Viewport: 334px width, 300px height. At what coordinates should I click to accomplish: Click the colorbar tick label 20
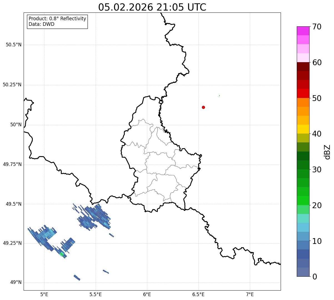317,205
